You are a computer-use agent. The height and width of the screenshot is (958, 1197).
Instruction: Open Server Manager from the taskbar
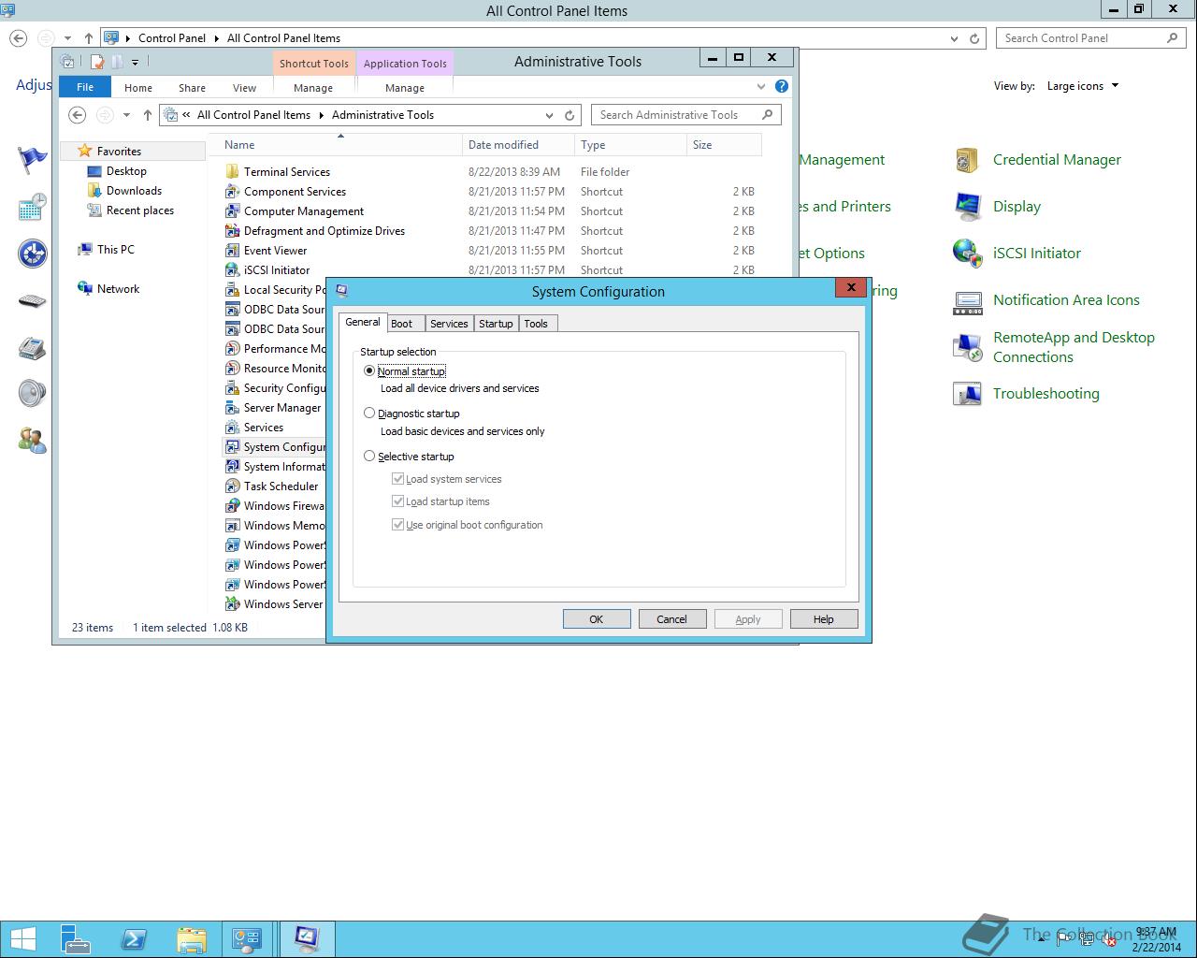(76, 938)
